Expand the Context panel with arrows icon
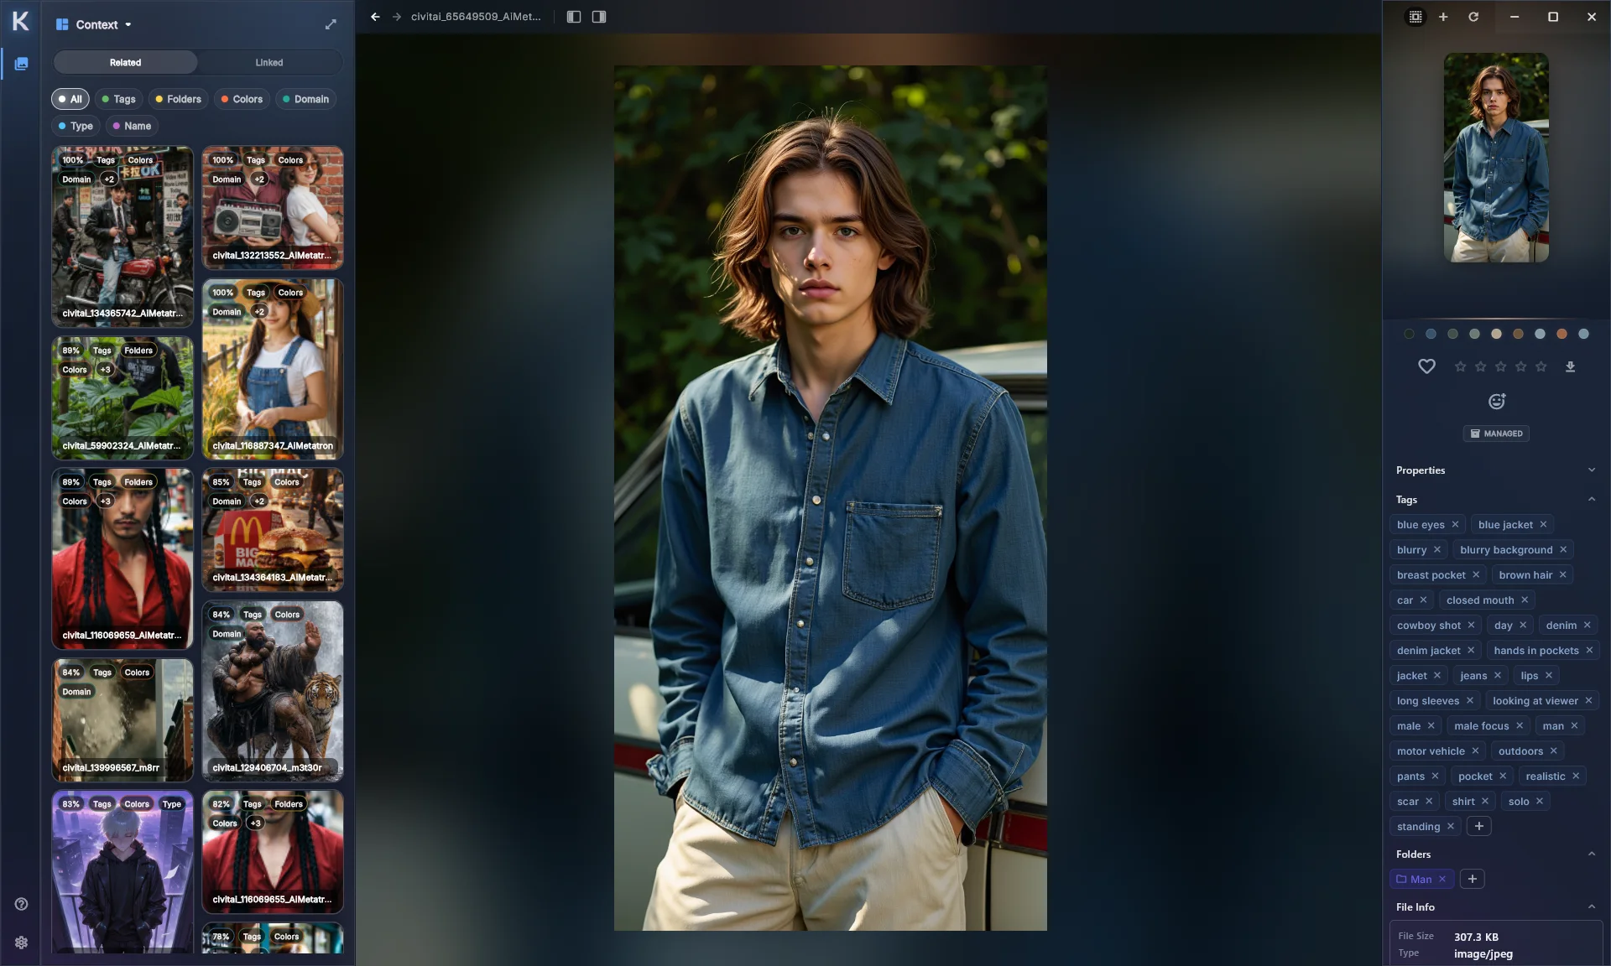The image size is (1611, 966). point(331,24)
